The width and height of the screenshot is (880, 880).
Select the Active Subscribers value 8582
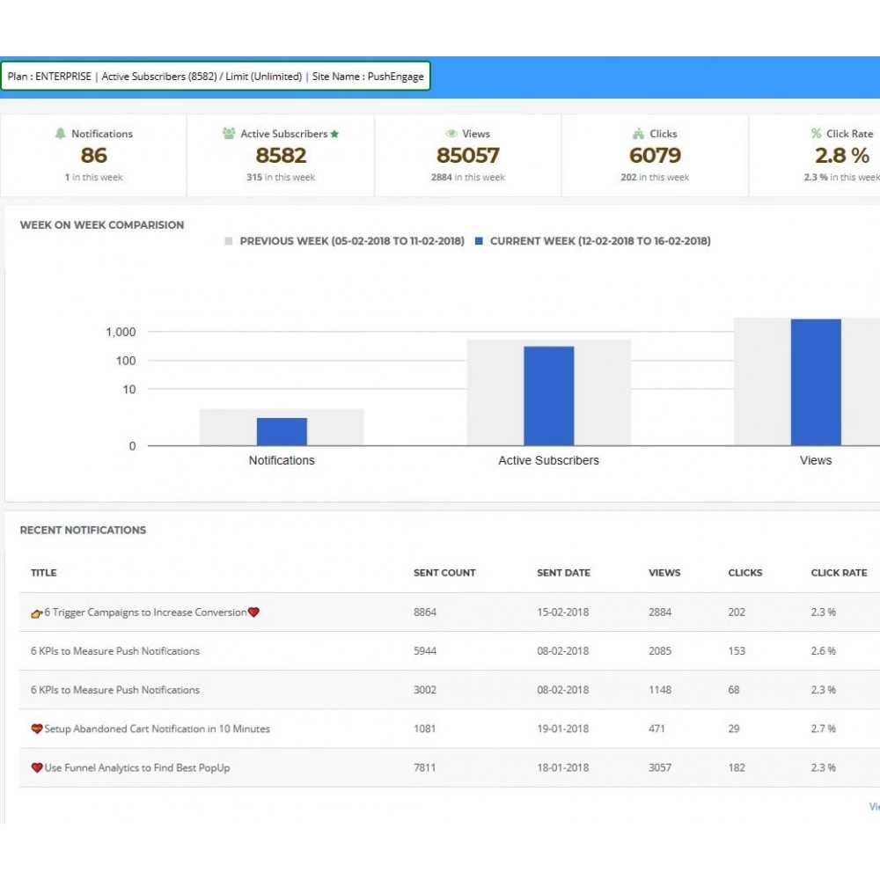coord(281,156)
